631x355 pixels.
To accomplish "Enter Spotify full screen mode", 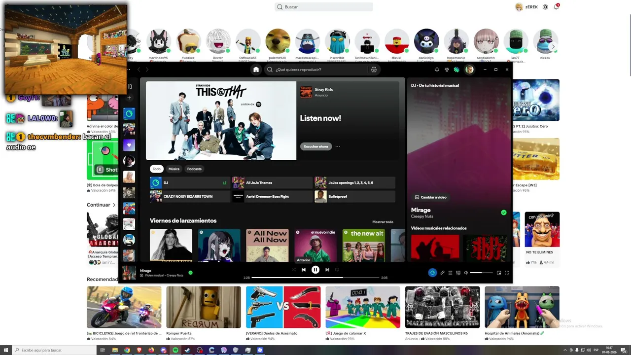I will [507, 273].
